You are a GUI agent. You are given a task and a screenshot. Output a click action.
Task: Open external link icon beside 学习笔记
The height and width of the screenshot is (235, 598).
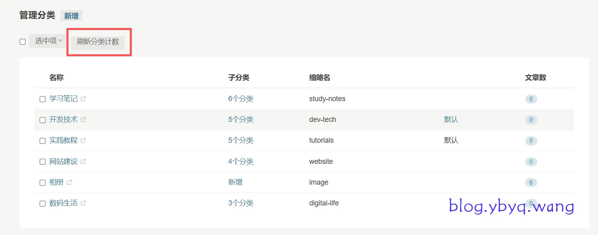coord(83,99)
